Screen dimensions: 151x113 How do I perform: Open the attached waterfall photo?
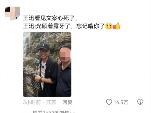click(x=47, y=65)
